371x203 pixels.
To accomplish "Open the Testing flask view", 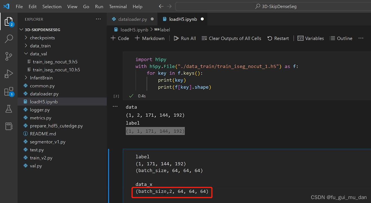I will (9, 109).
